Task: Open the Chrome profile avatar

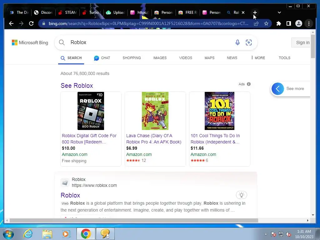Action: pos(298,23)
